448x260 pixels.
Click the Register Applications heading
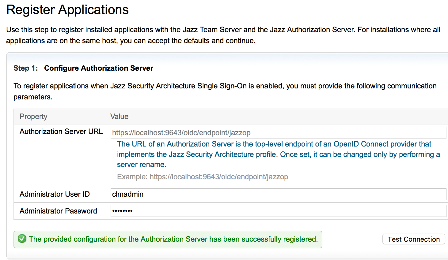(67, 10)
